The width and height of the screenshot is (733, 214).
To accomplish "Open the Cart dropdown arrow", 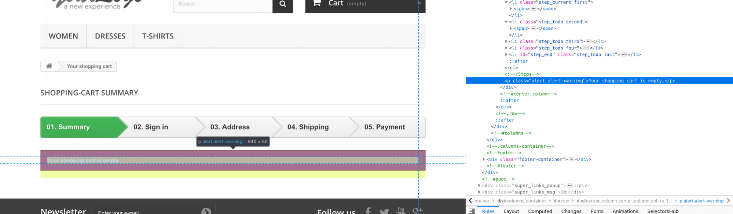I will [419, 4].
